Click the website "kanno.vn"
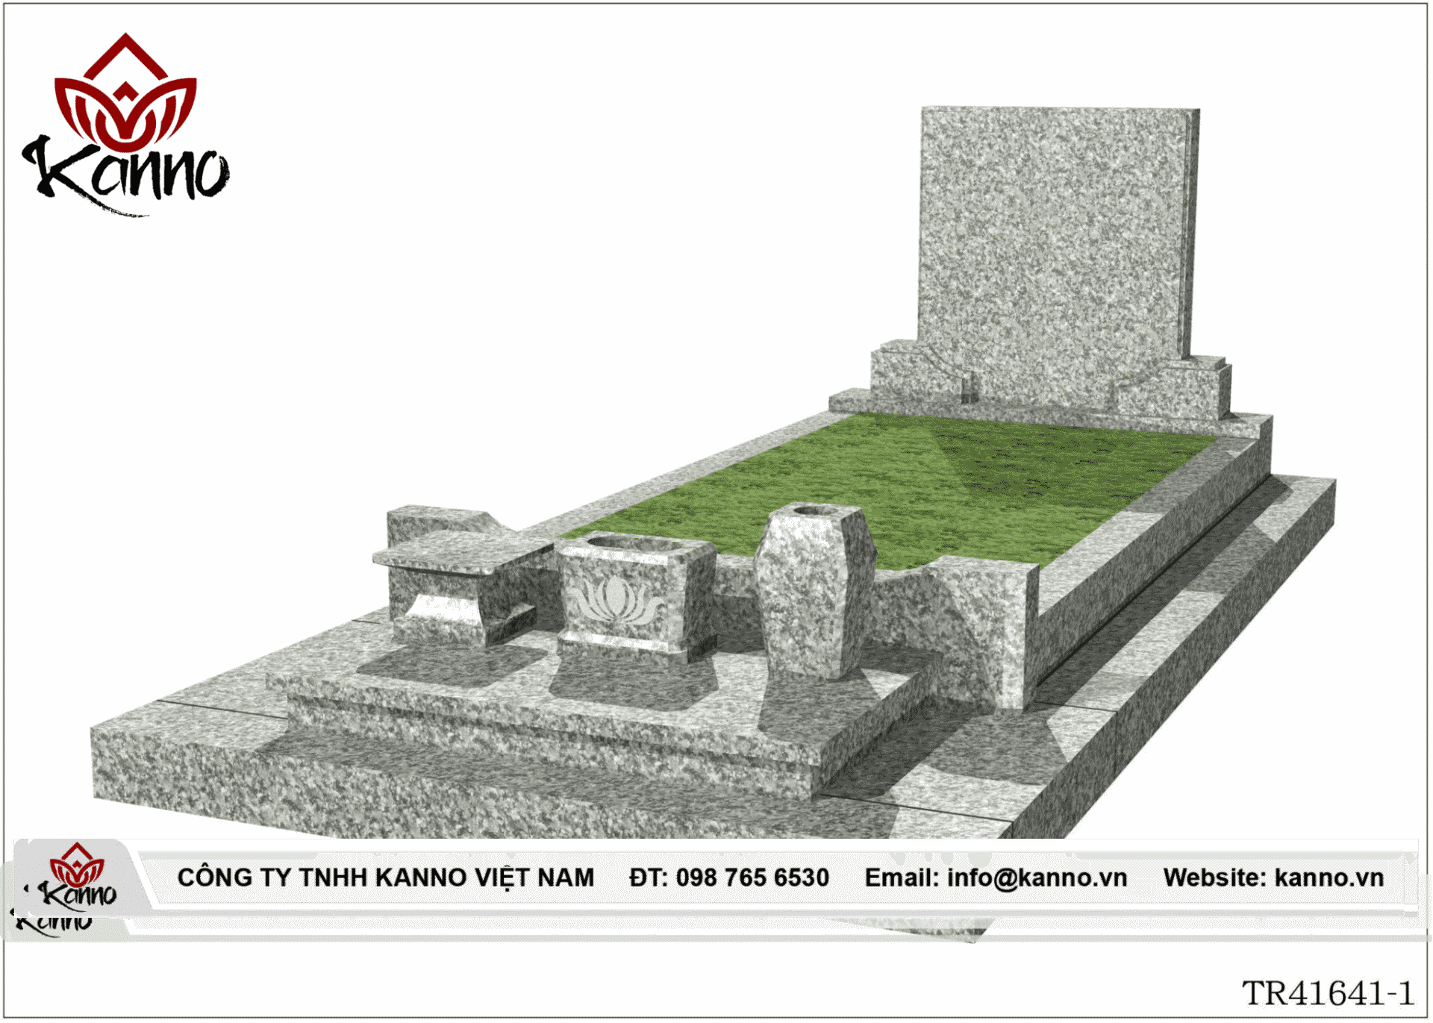 click(1329, 877)
